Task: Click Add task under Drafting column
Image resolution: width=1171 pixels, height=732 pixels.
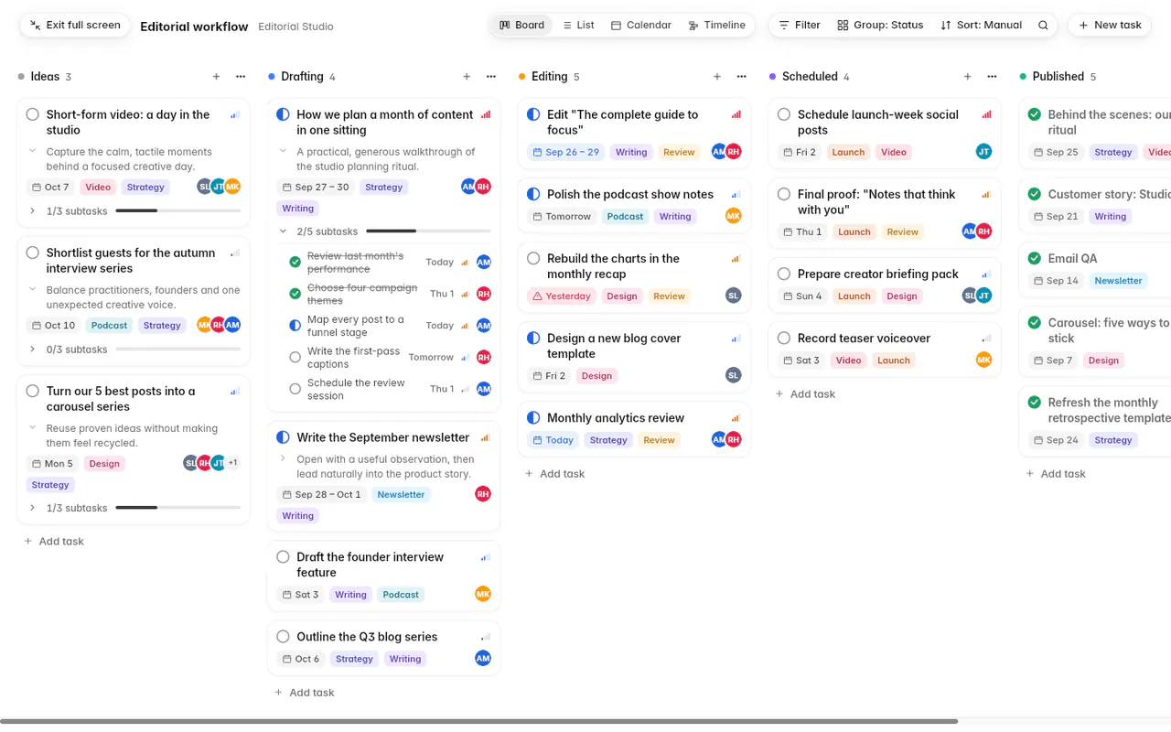Action: pos(305,693)
